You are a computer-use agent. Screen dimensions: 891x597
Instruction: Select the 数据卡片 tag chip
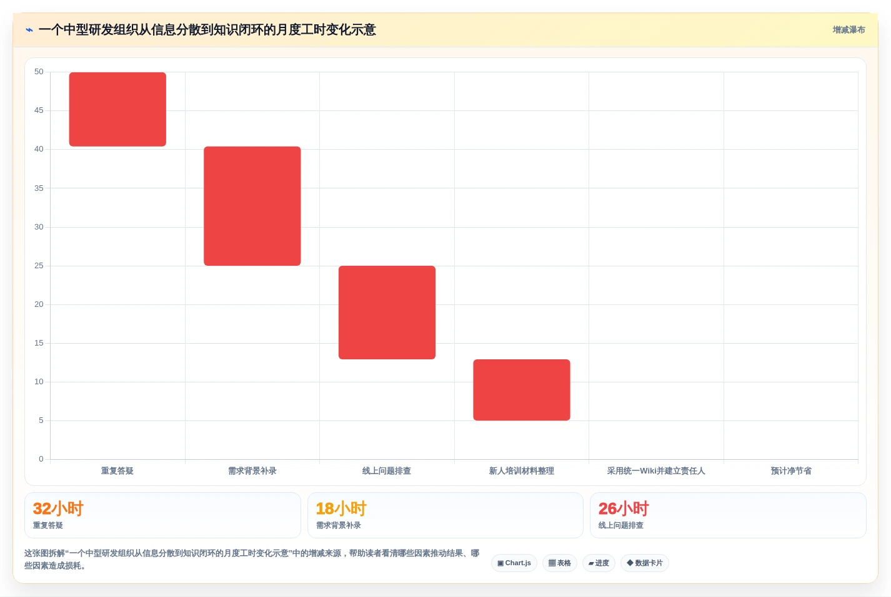645,563
